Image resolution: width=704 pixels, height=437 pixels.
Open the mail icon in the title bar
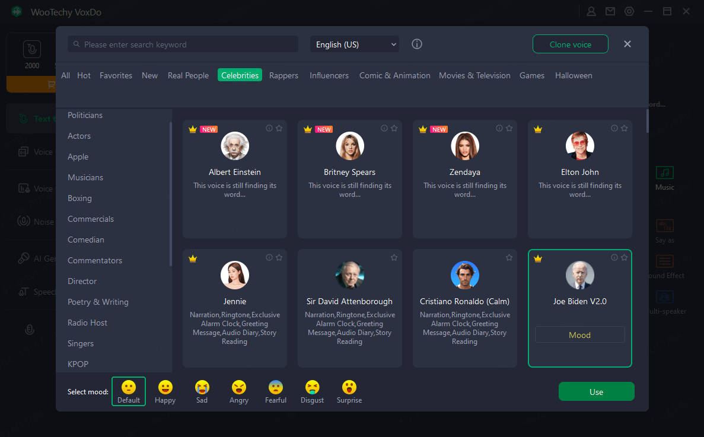[610, 11]
